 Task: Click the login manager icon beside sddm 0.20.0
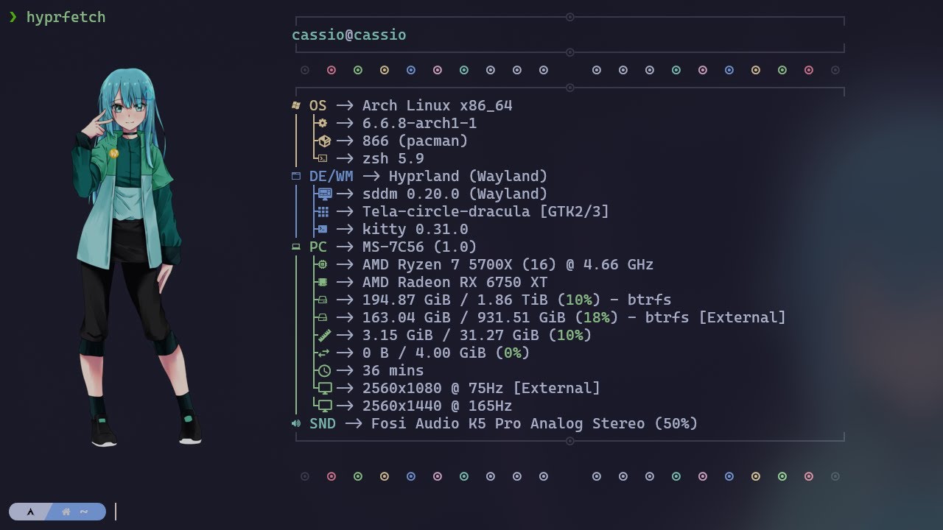(324, 194)
